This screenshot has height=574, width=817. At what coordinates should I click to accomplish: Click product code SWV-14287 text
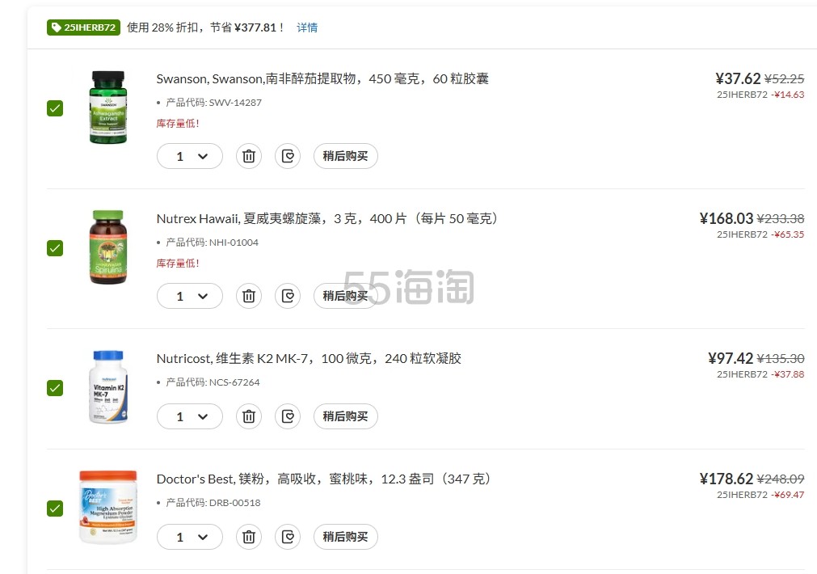pyautogui.click(x=235, y=103)
